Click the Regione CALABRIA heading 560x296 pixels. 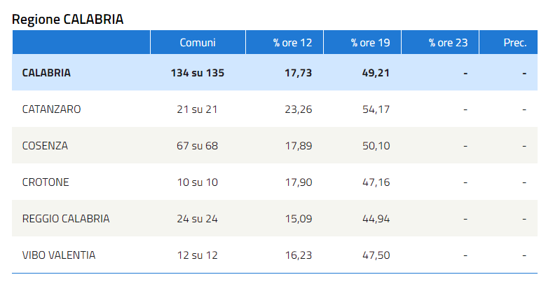[67, 20]
